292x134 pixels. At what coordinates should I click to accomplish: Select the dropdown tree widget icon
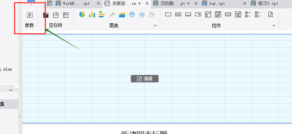coord(238,14)
